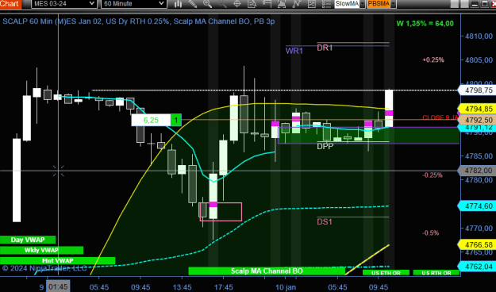
Task: Click the WR1 pivot label
Action: click(x=294, y=51)
